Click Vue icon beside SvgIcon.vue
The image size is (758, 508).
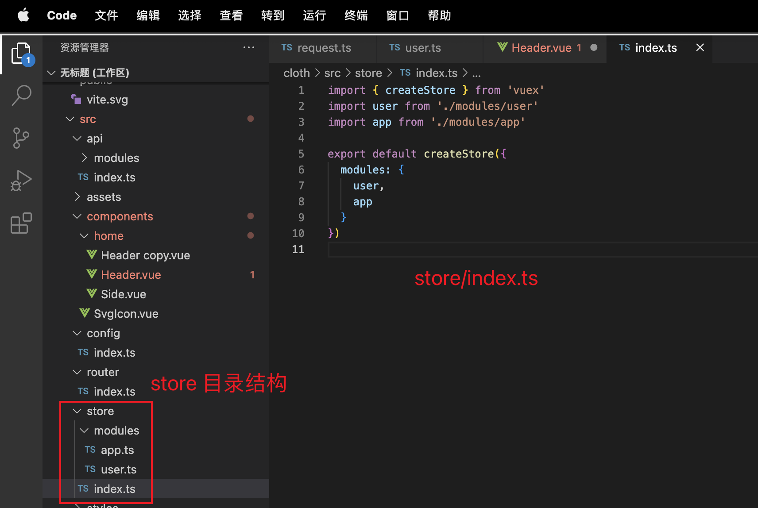point(85,313)
